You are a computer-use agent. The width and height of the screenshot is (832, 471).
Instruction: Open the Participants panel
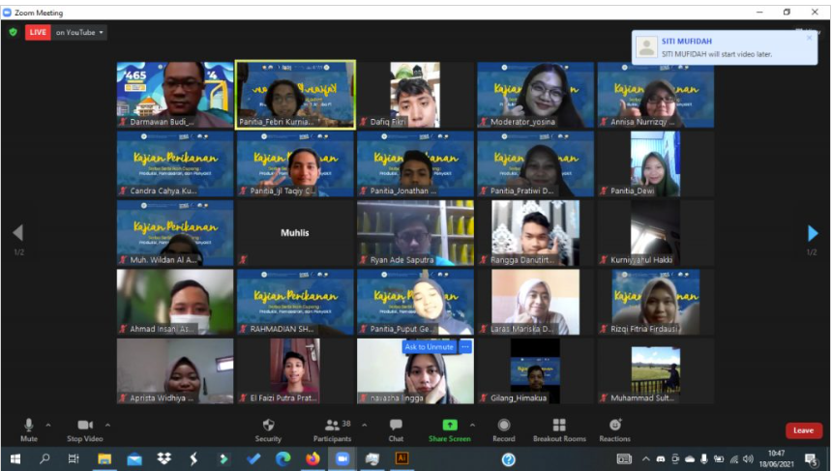pos(332,426)
